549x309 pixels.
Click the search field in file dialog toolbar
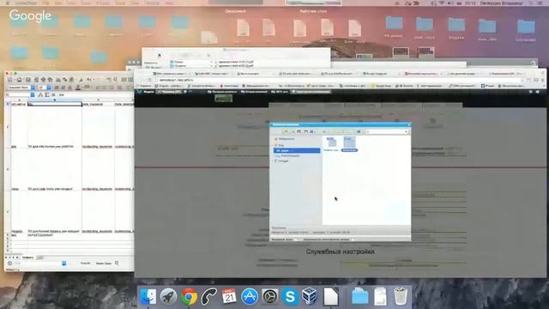tap(387, 131)
